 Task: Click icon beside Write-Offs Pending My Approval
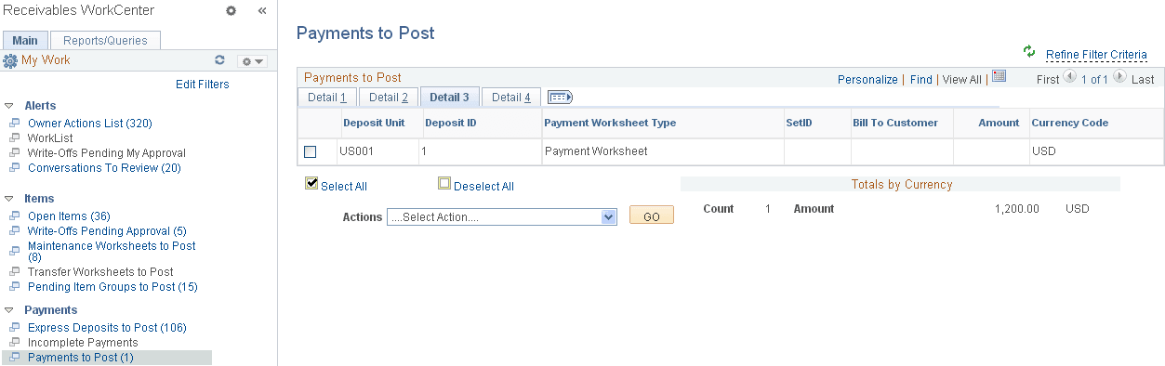(x=14, y=152)
